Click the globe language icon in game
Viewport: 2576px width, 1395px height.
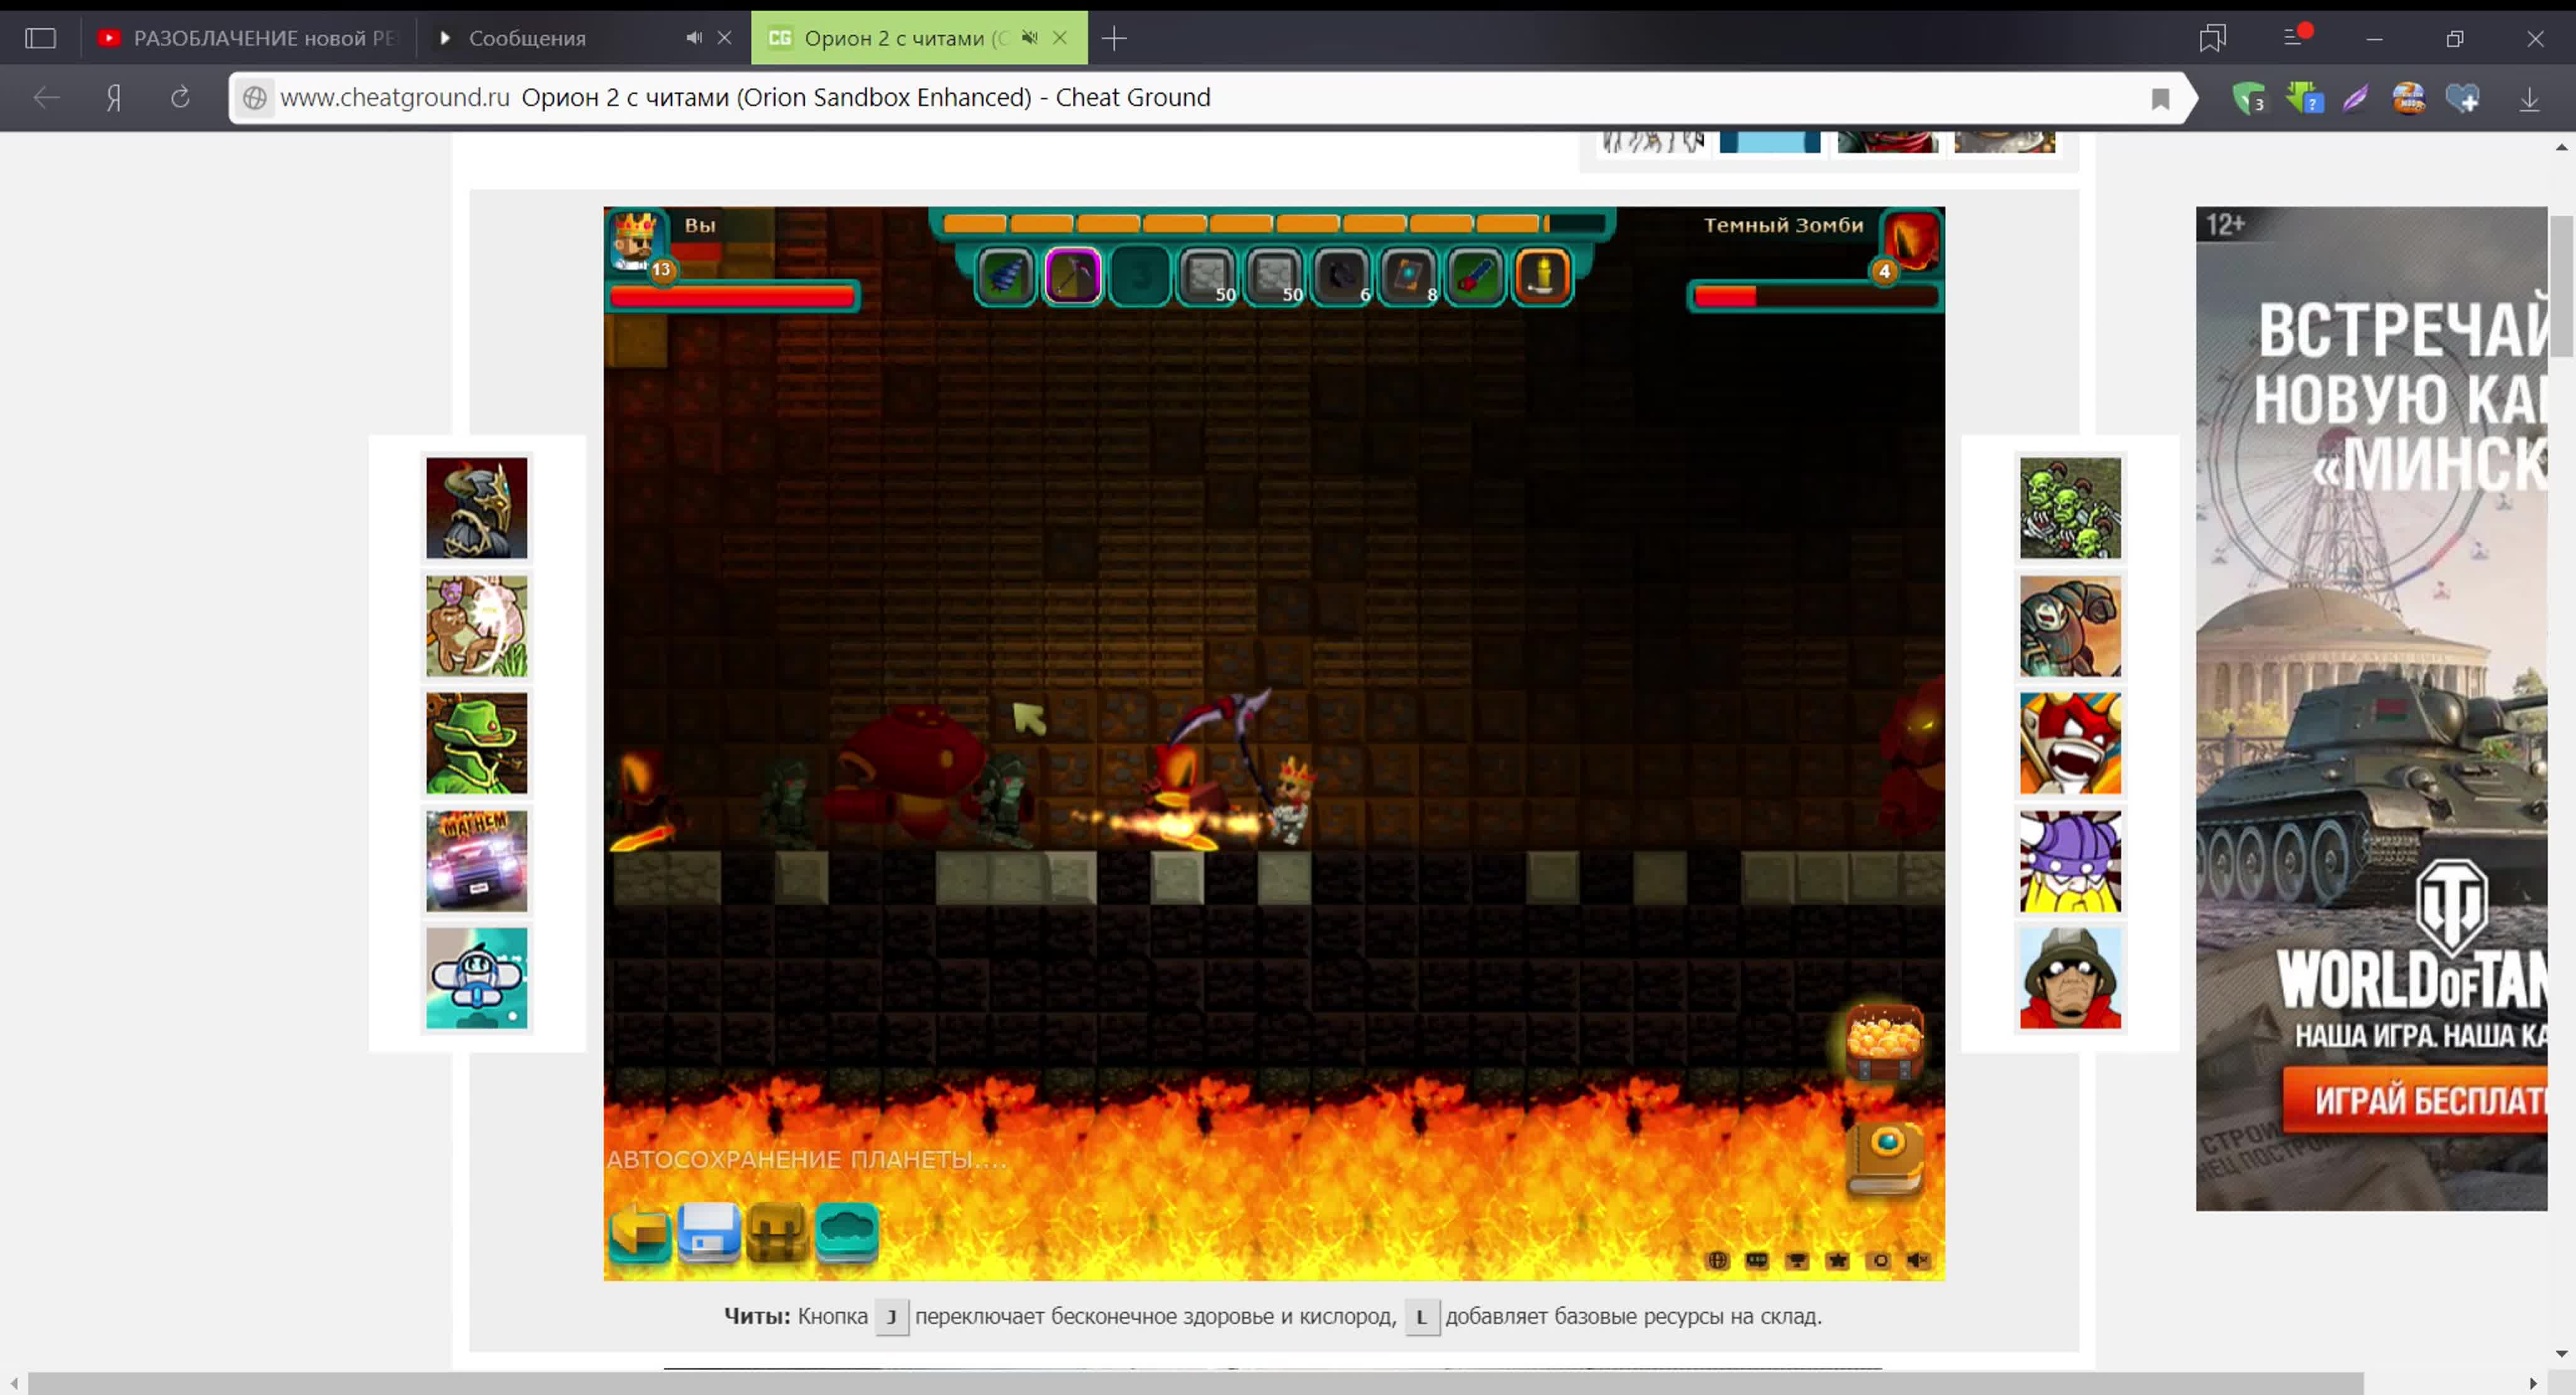pyautogui.click(x=1718, y=1261)
